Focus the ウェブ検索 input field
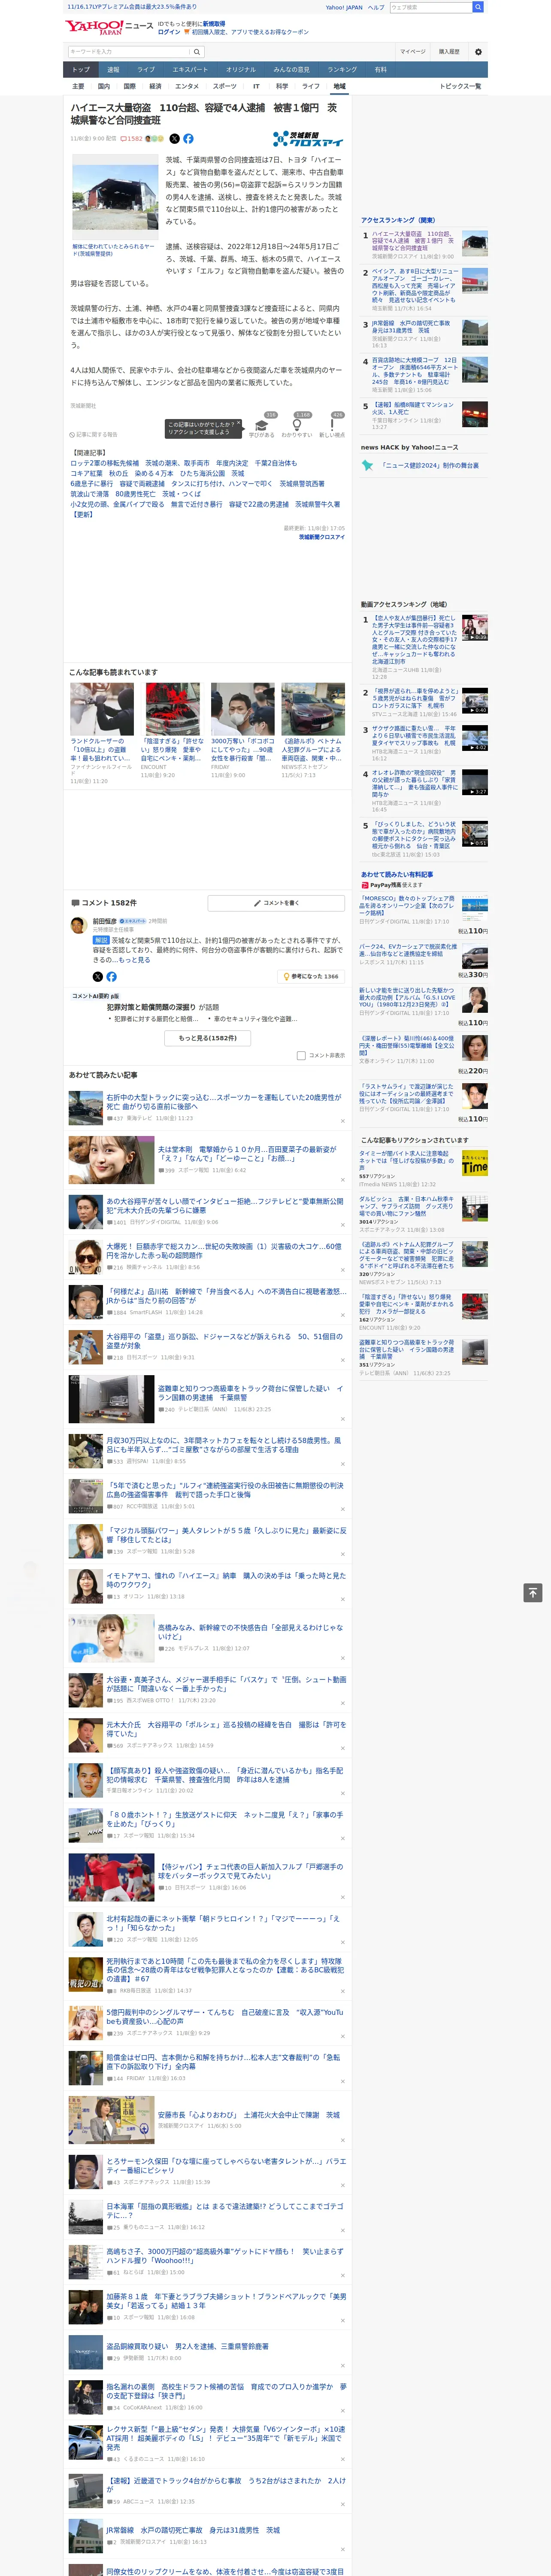This screenshot has height=2576, width=551. point(430,7)
